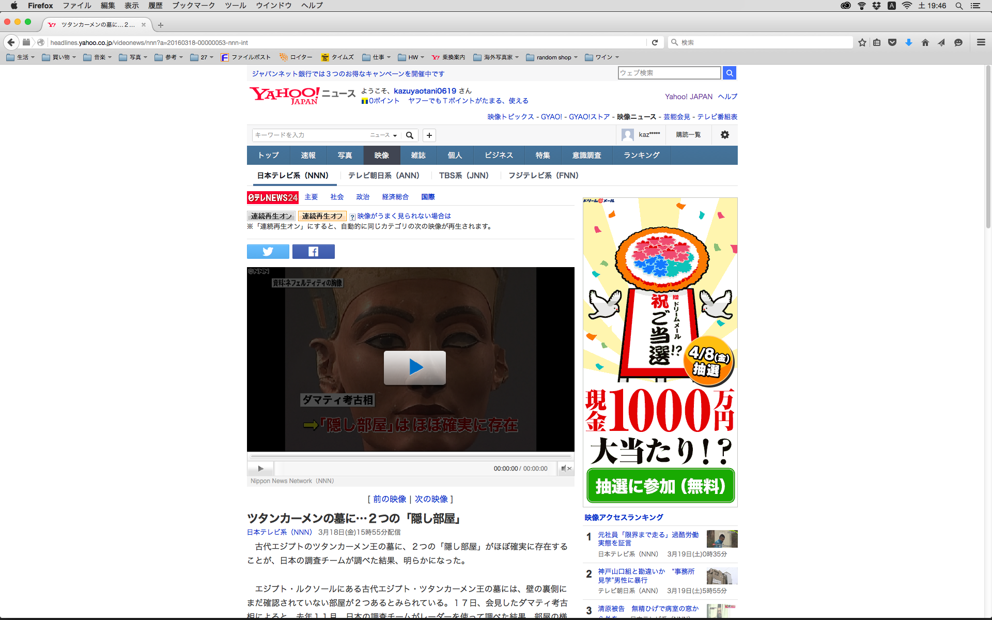The width and height of the screenshot is (992, 620).
Task: Click the plus icon beside search box
Action: (429, 135)
